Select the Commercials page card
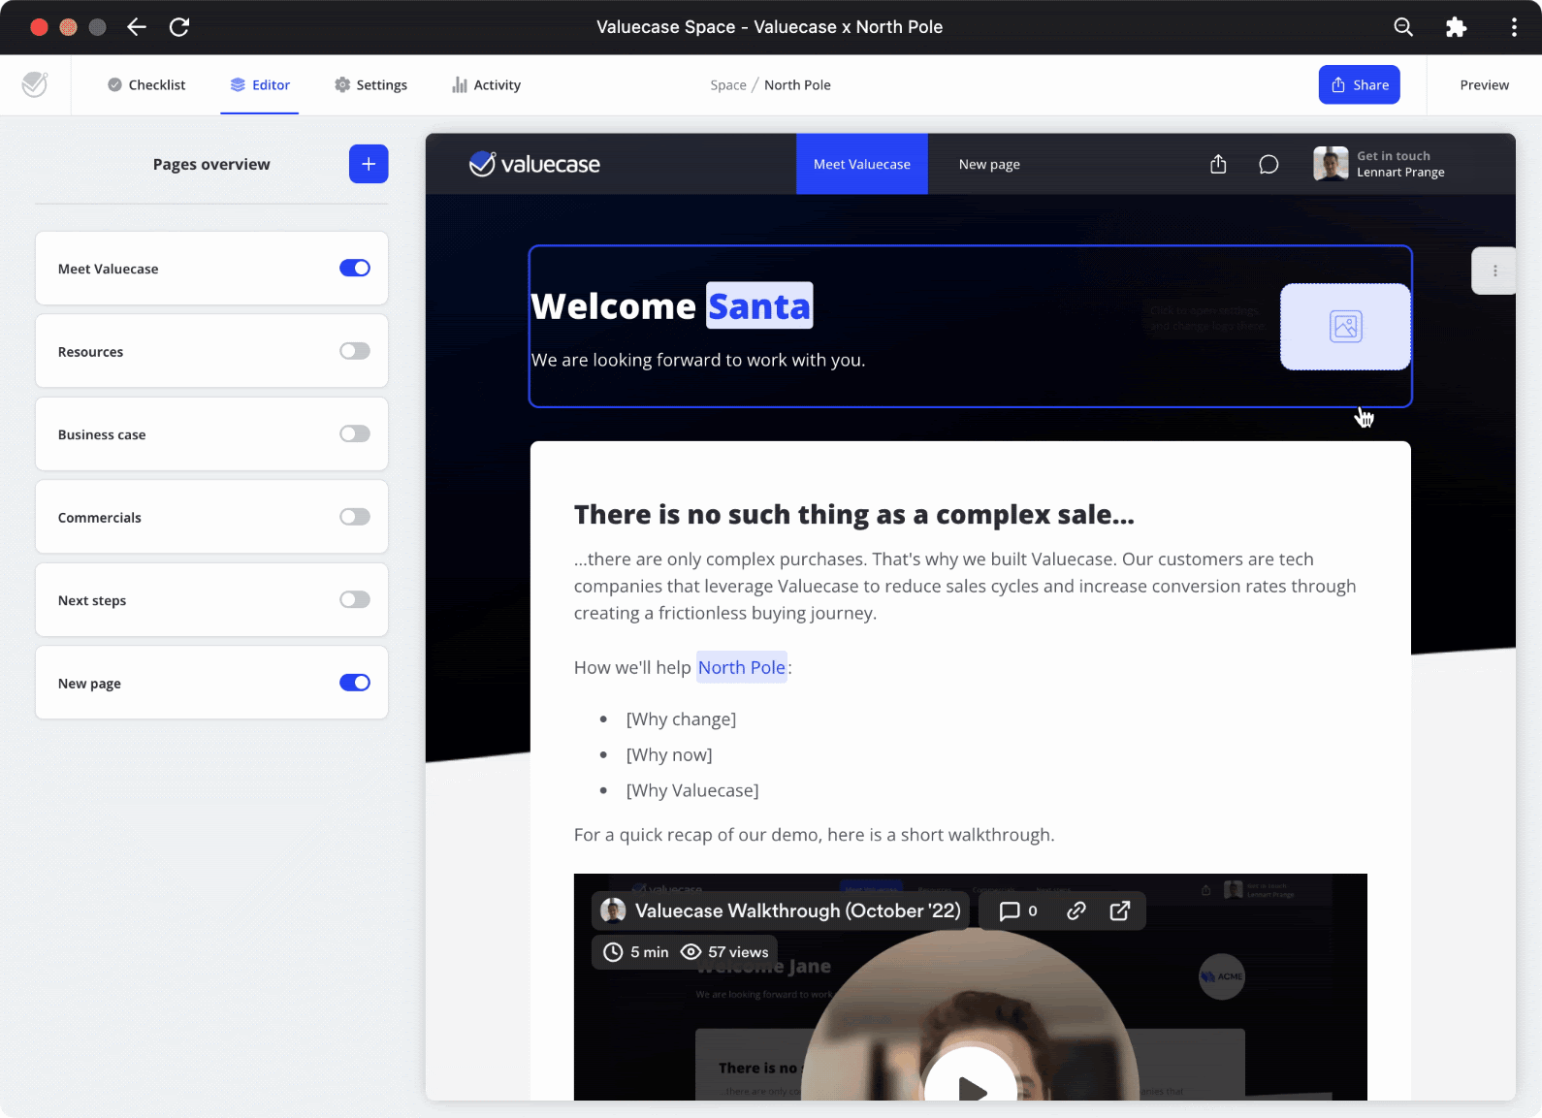The width and height of the screenshot is (1542, 1118). click(x=211, y=517)
